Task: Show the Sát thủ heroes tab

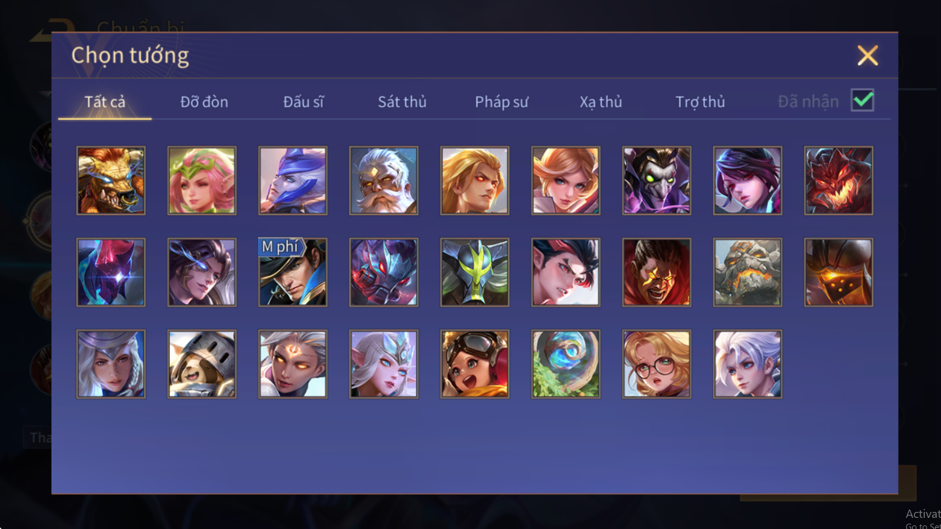Action: pos(402,102)
